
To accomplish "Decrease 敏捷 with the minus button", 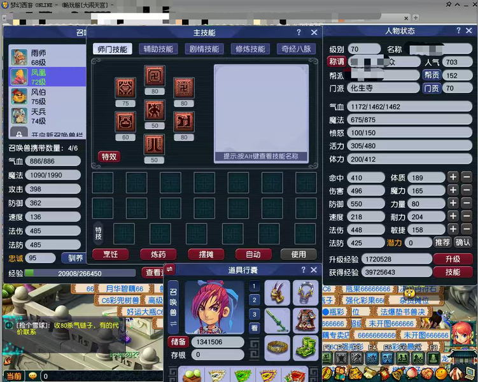I will pyautogui.click(x=468, y=230).
